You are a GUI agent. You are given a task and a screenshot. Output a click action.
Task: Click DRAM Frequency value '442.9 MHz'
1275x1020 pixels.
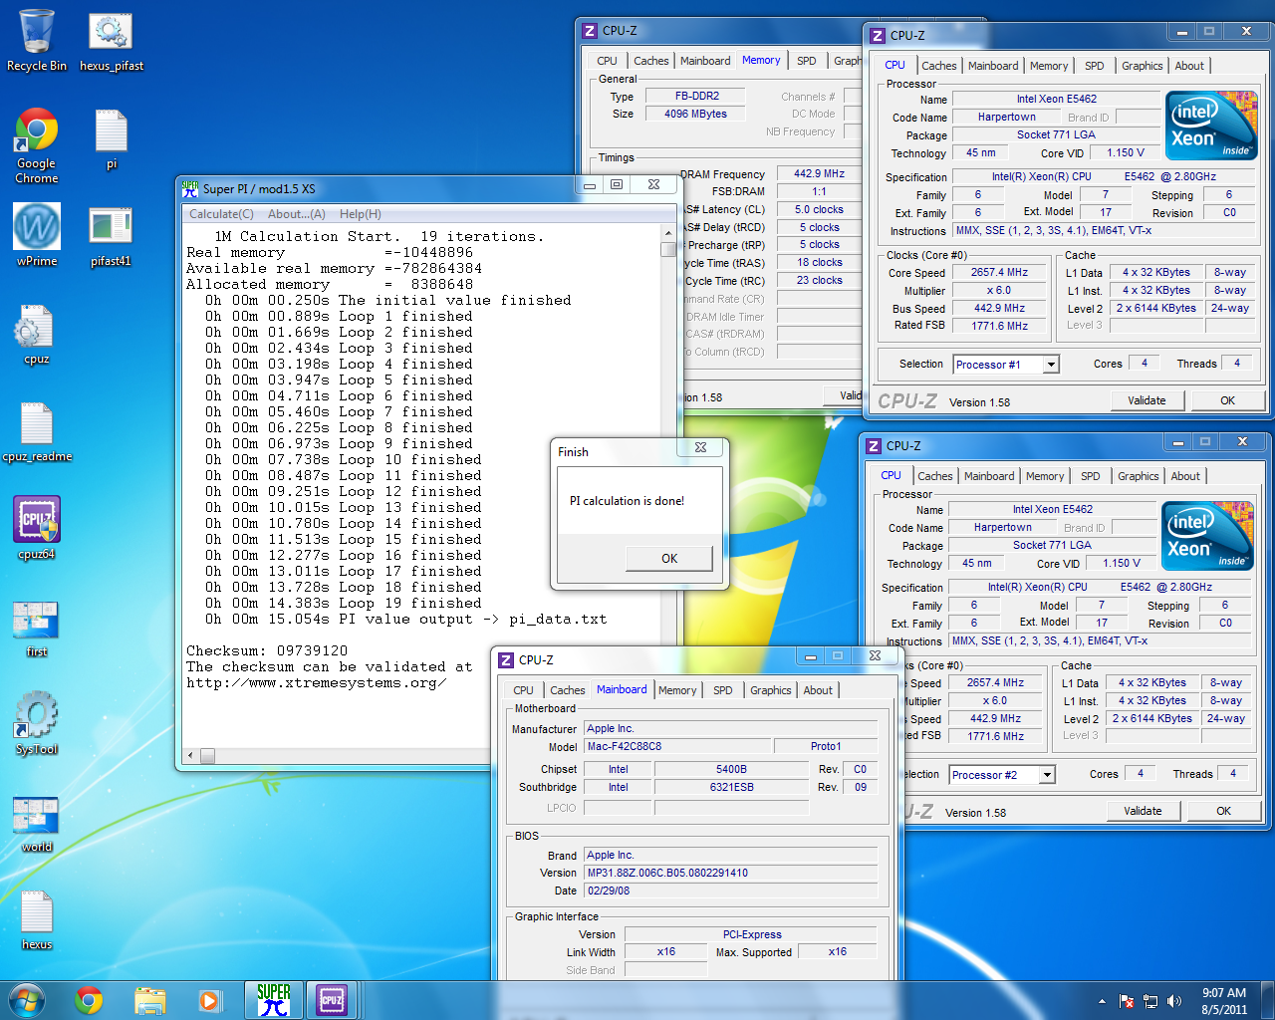[x=819, y=173]
